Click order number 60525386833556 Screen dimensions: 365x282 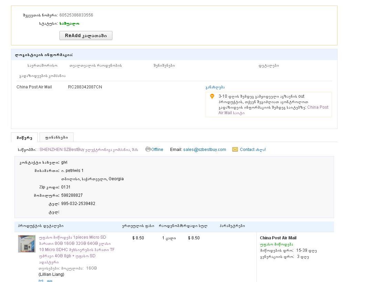pos(76,15)
